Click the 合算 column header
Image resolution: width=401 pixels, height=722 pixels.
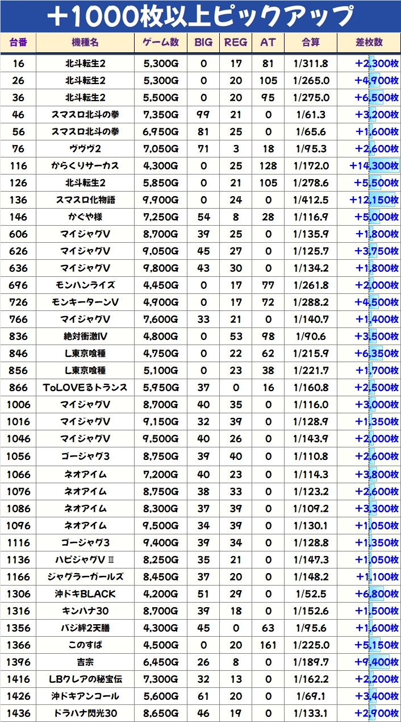click(311, 43)
